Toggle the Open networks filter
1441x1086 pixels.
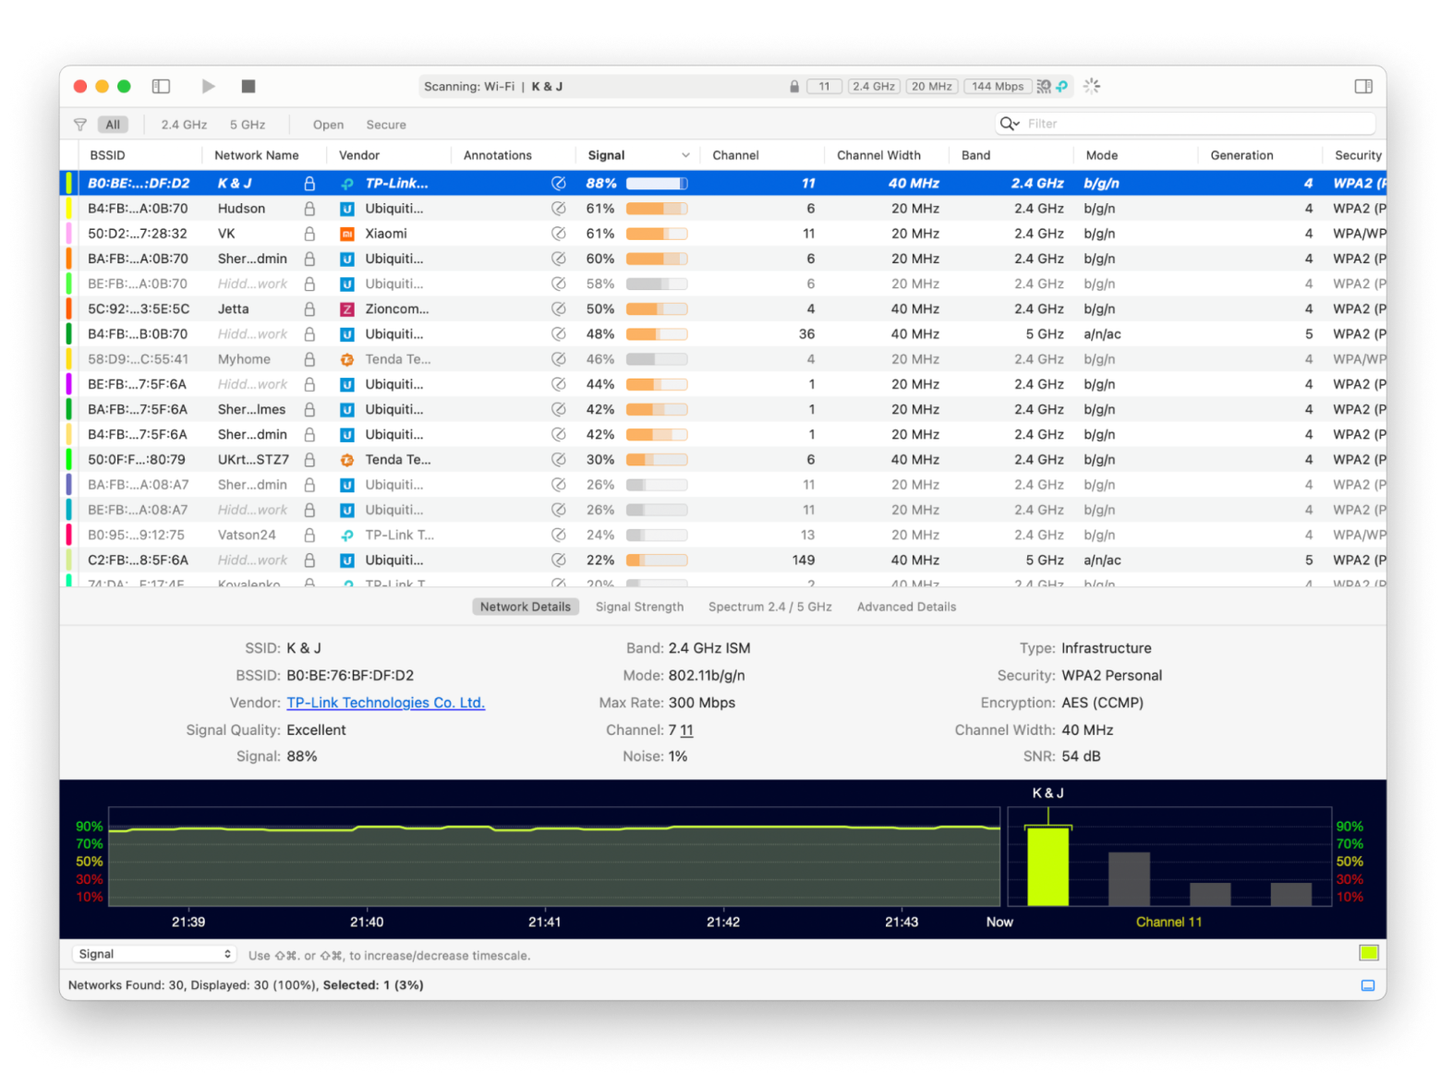tap(328, 125)
